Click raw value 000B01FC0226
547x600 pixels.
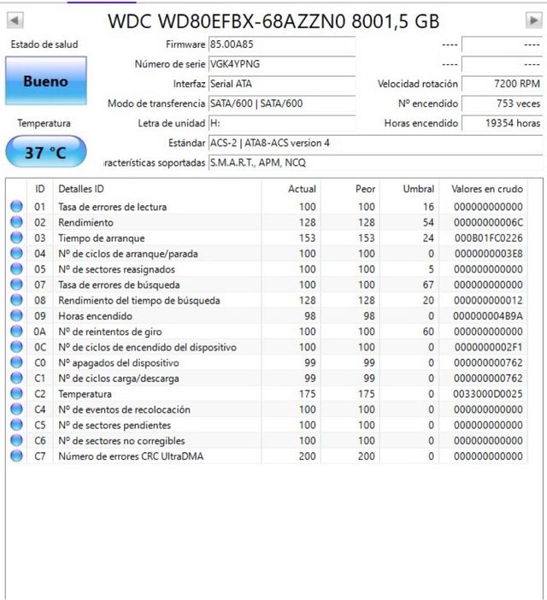pyautogui.click(x=489, y=238)
